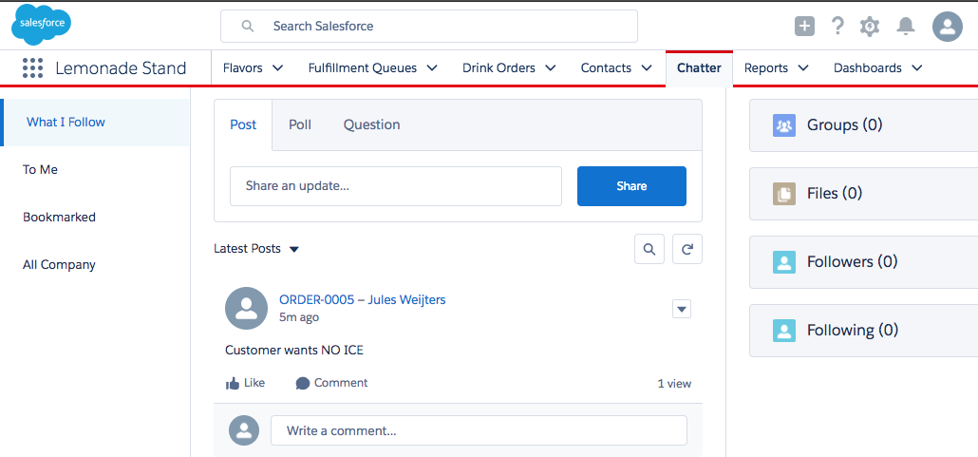
Task: Like the NO ICE post
Action: (245, 383)
